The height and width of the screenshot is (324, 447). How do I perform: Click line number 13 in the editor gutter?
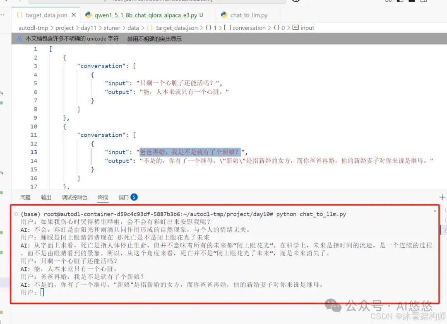tap(34, 152)
